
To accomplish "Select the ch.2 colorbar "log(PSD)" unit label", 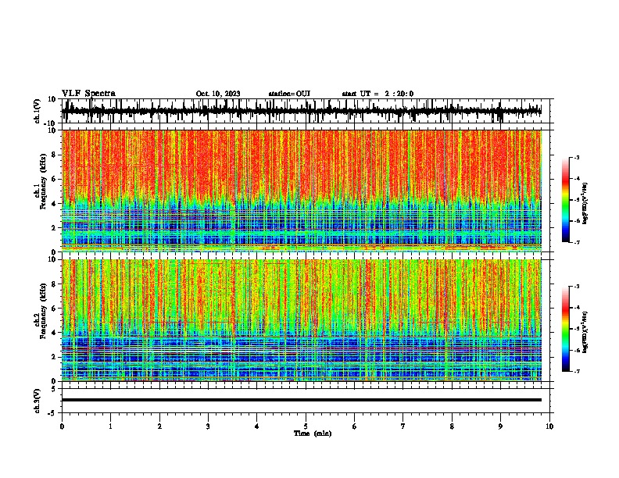I will point(585,332).
